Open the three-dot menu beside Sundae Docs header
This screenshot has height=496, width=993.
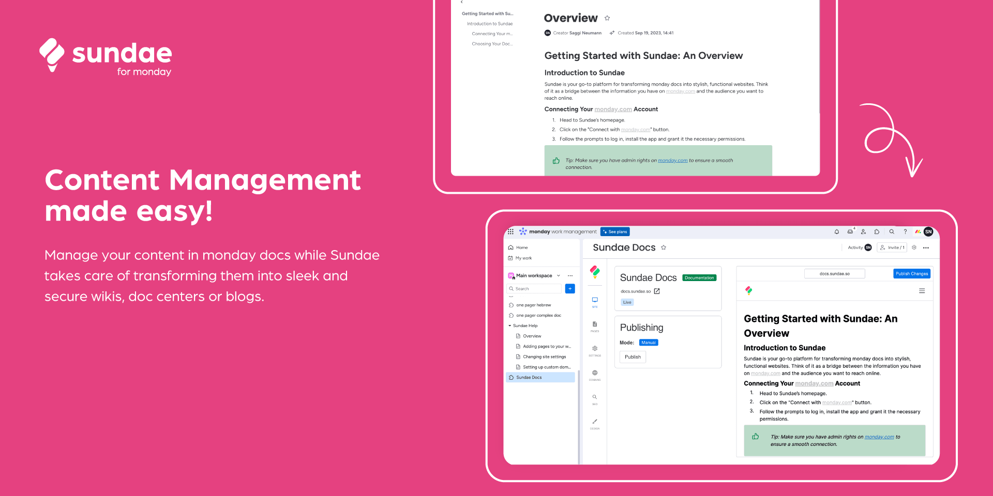coord(926,247)
